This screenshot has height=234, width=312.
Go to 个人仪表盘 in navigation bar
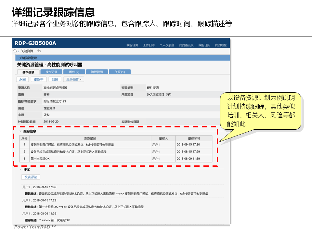pos(167,45)
